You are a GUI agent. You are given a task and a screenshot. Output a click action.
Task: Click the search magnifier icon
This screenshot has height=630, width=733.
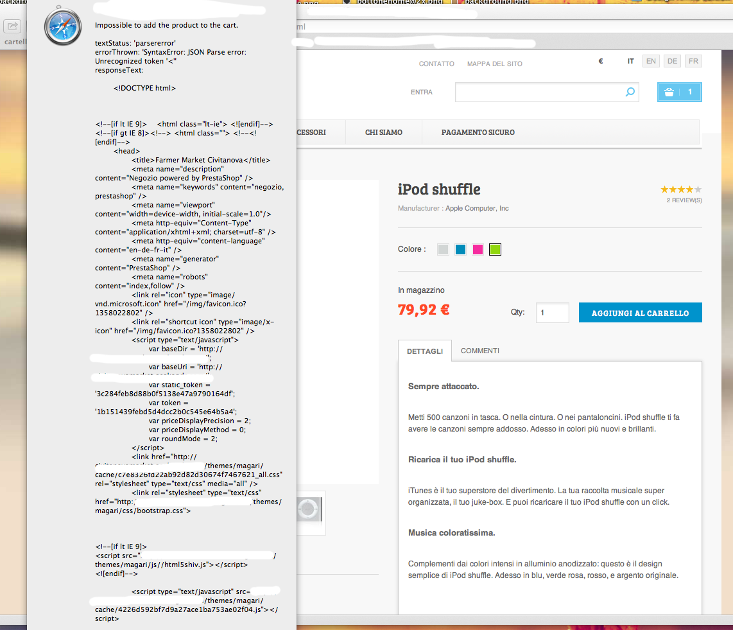(x=630, y=92)
